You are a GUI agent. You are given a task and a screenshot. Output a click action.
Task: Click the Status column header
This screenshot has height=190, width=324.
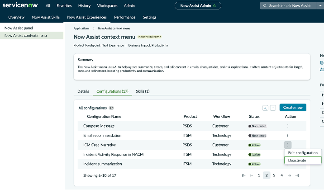tap(254, 116)
